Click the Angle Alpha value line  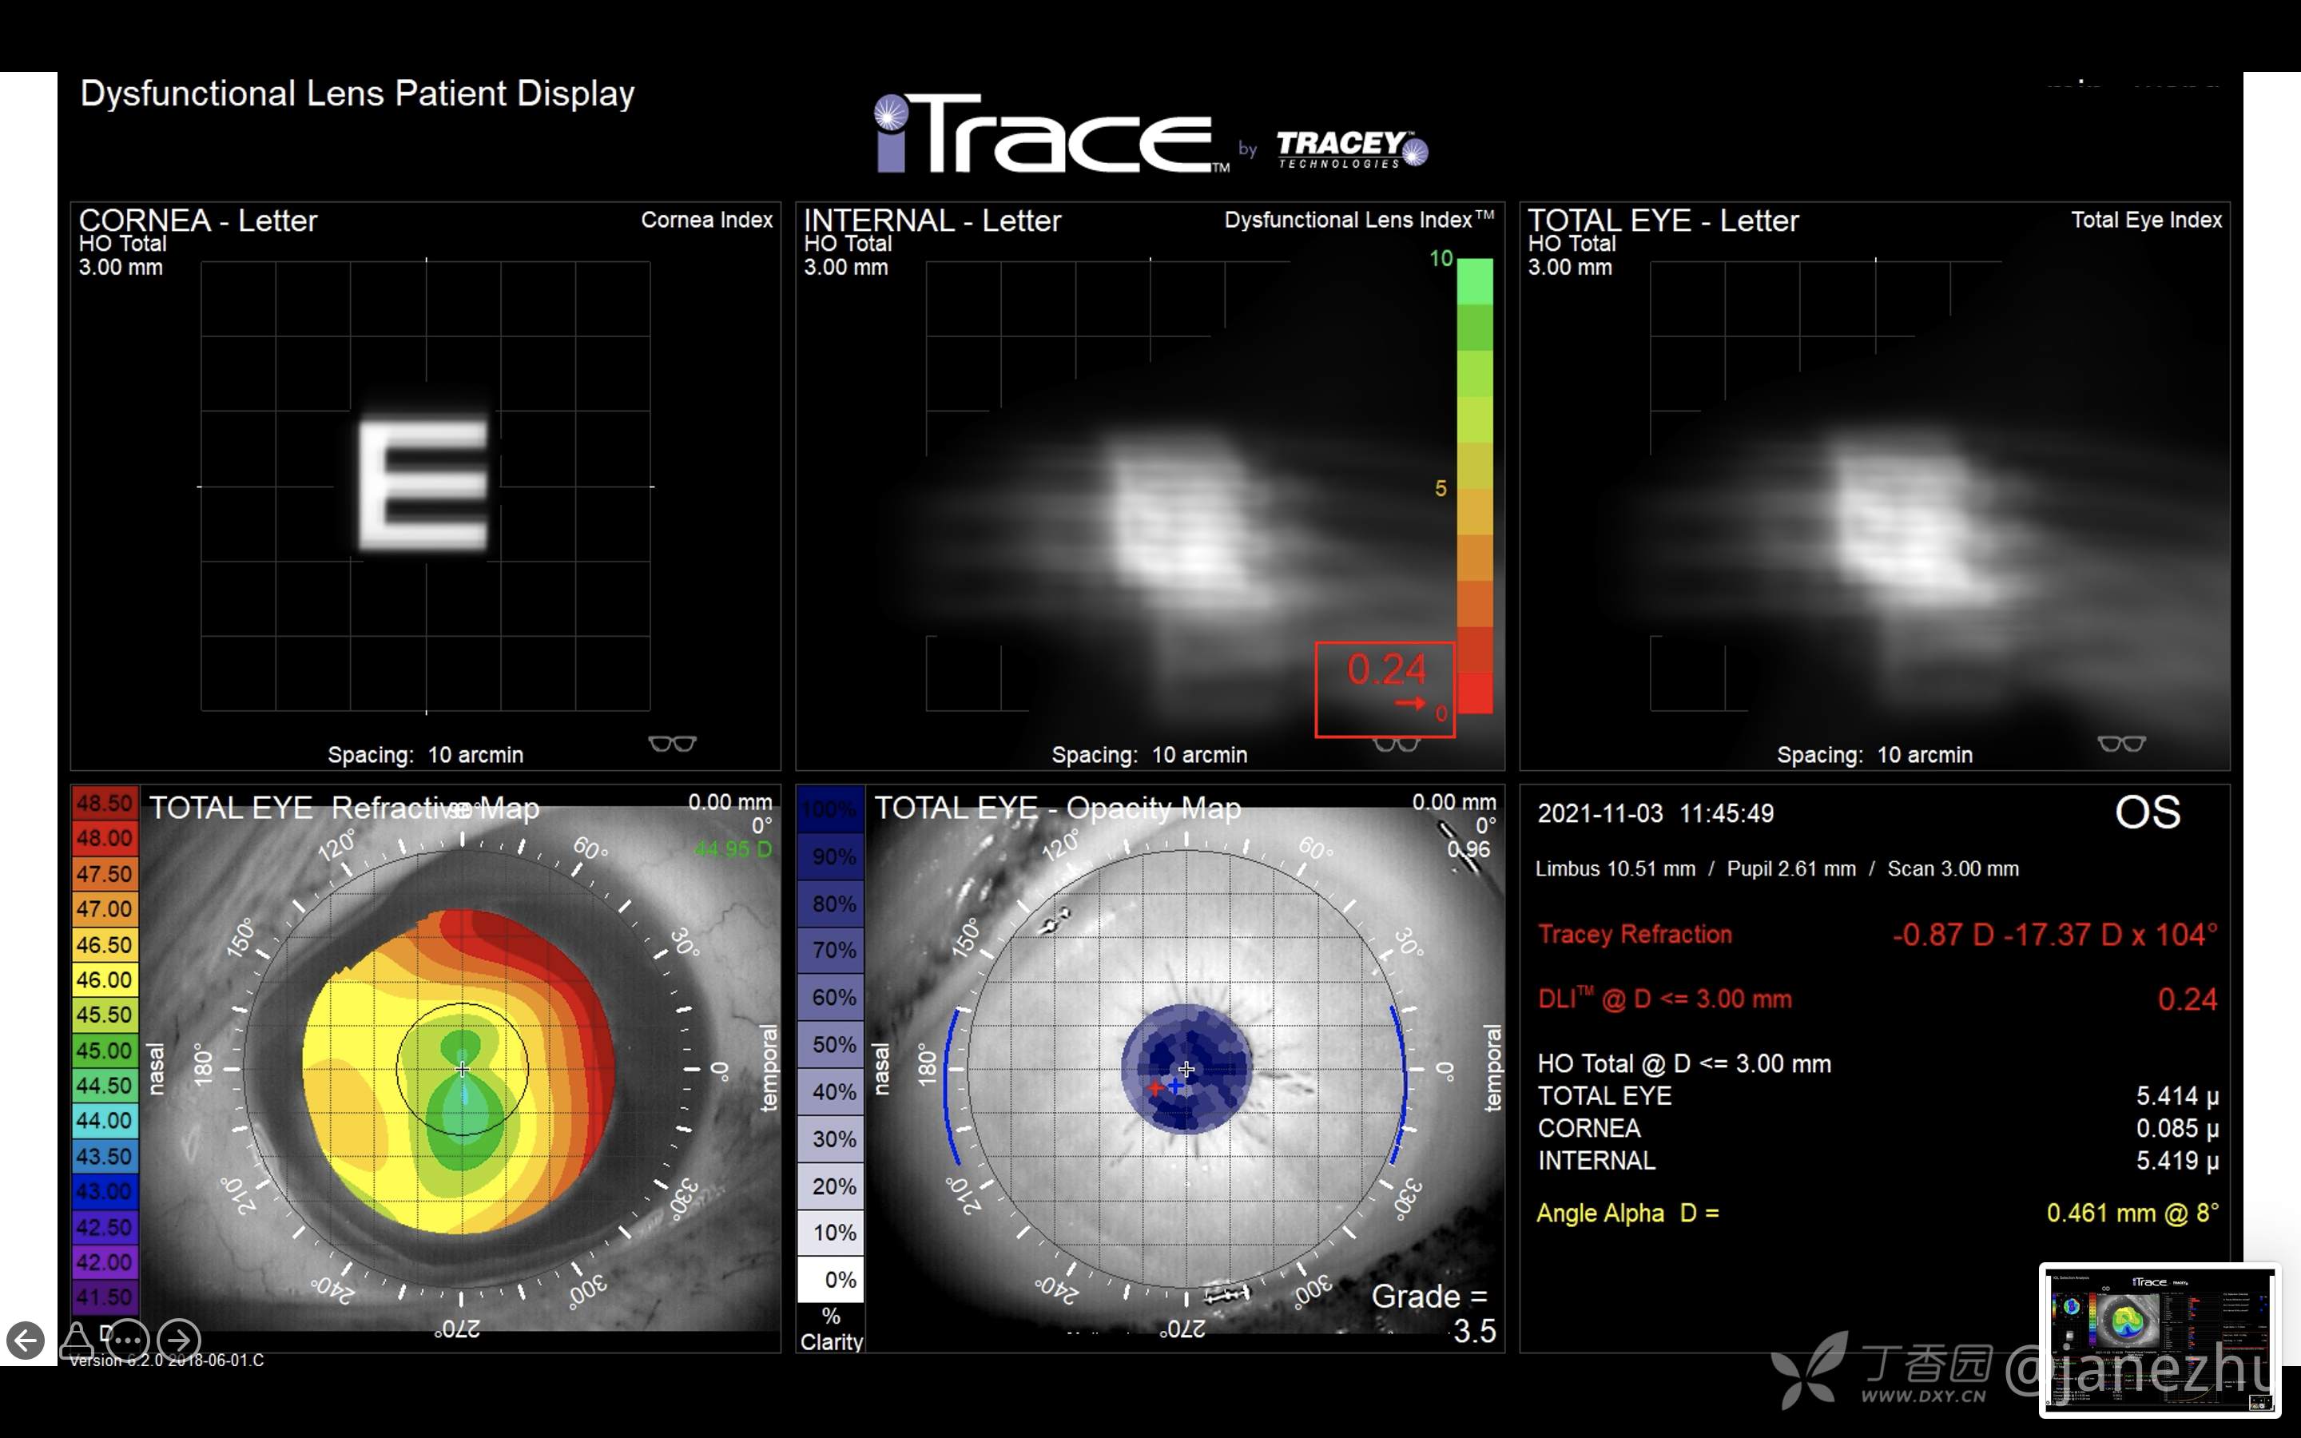2132,1214
